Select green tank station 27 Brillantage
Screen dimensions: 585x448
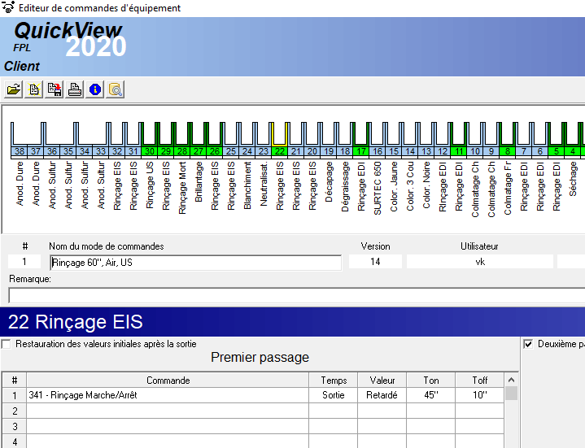(x=199, y=151)
